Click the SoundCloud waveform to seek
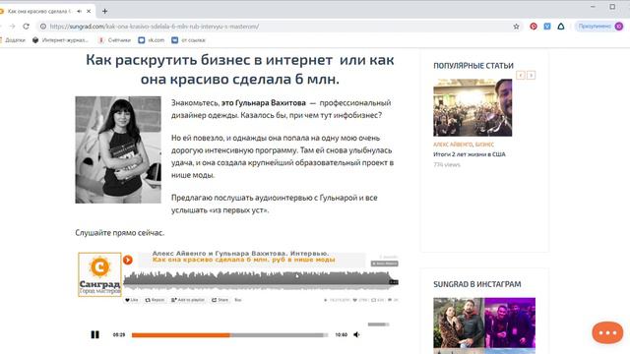 [261, 279]
